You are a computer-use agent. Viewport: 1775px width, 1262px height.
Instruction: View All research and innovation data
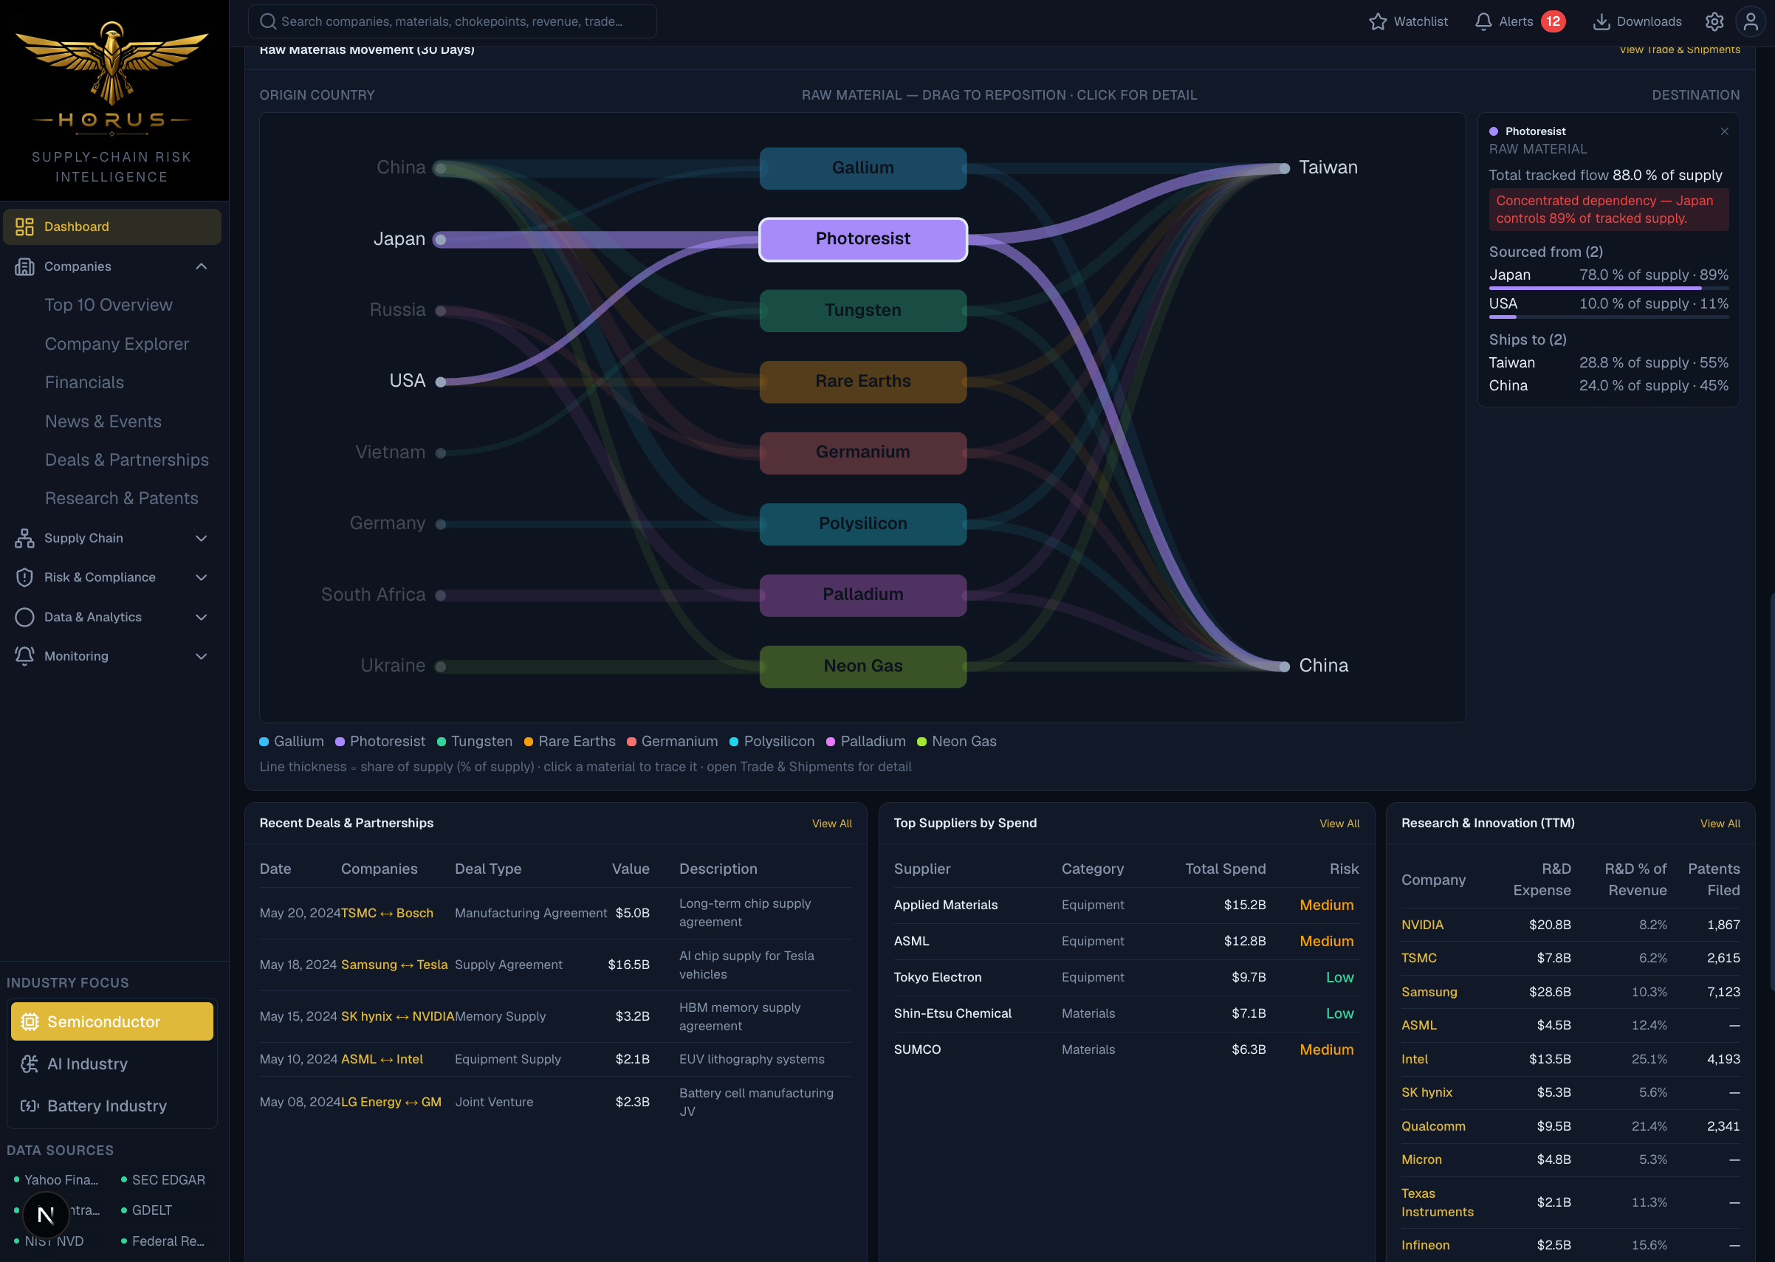[1720, 824]
